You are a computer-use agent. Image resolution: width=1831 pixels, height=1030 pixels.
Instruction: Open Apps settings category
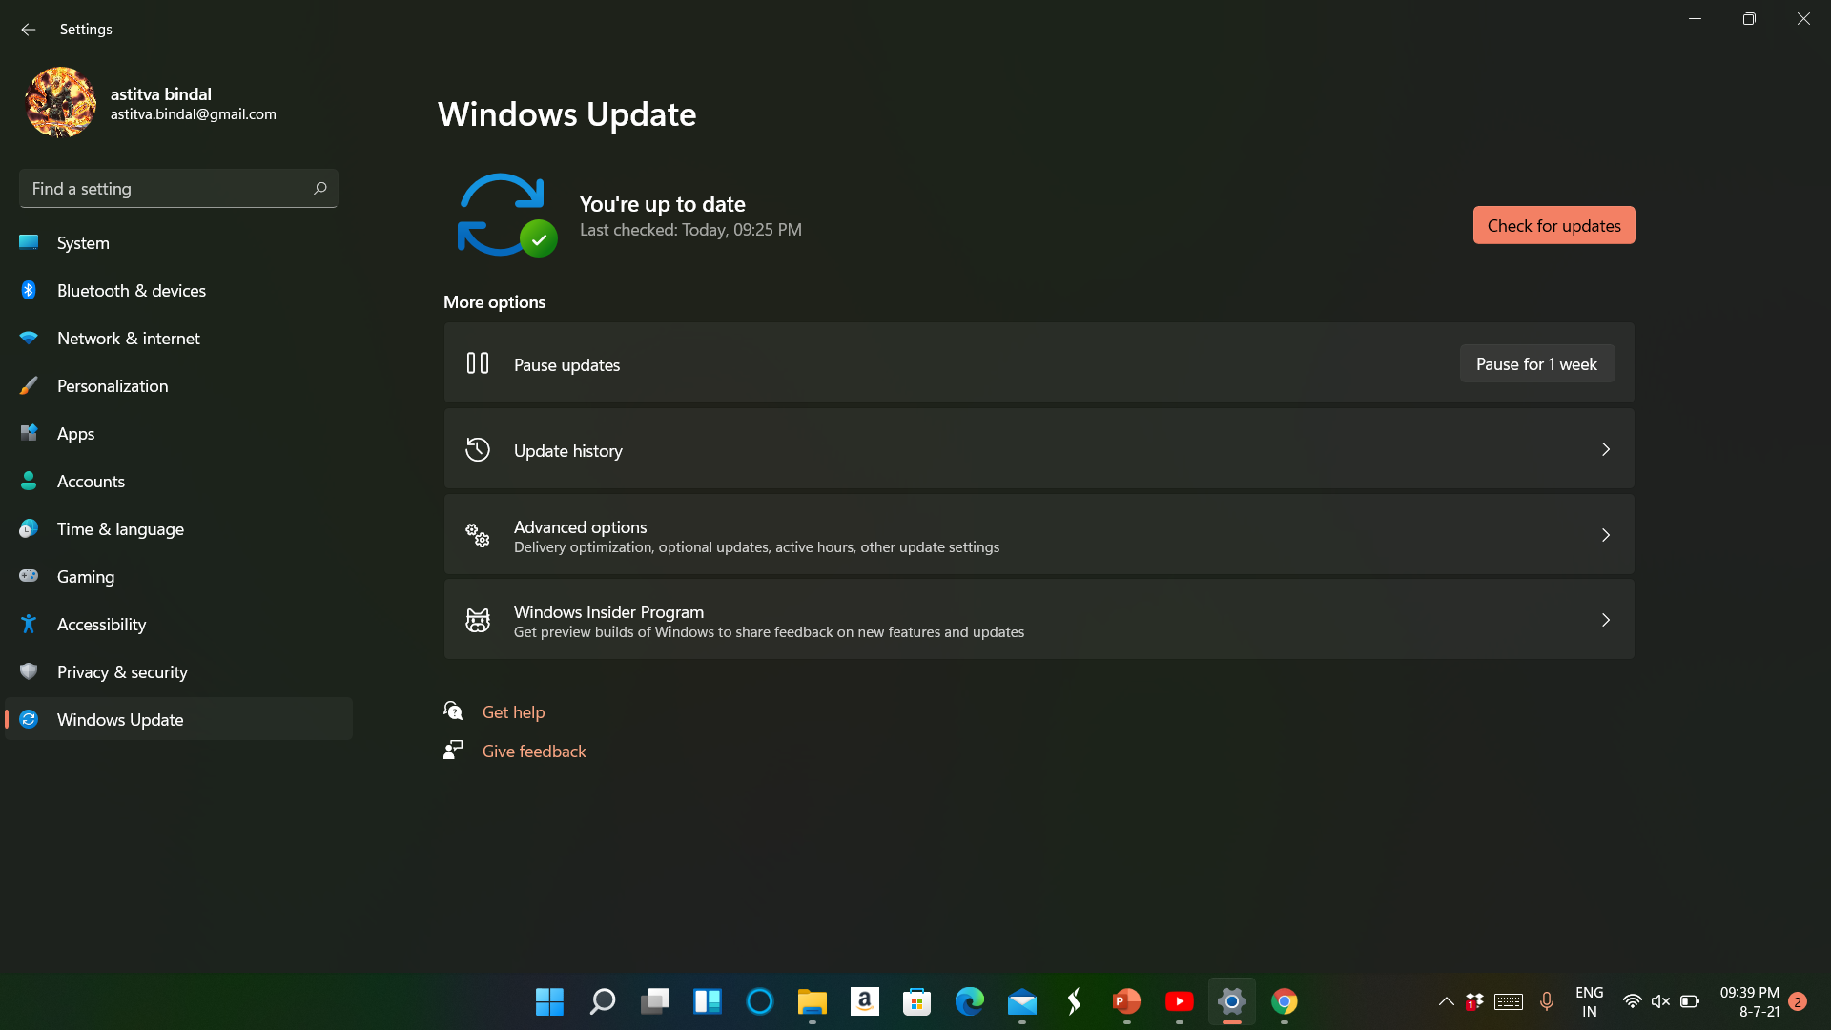tap(178, 433)
